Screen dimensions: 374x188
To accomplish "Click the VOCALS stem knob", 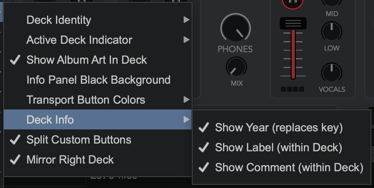I will 332,73.
